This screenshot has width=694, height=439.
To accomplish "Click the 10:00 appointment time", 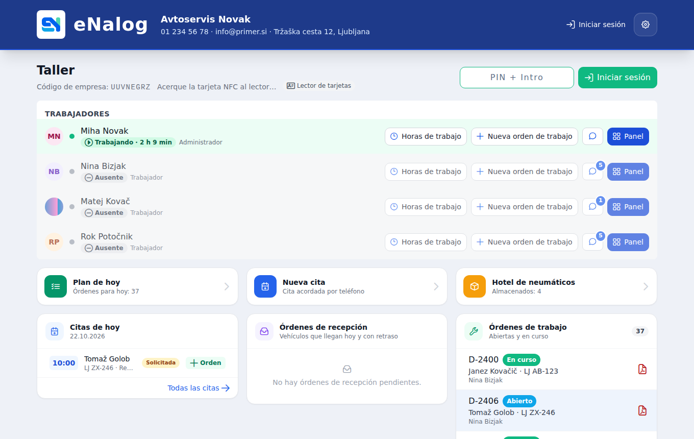I will (64, 363).
